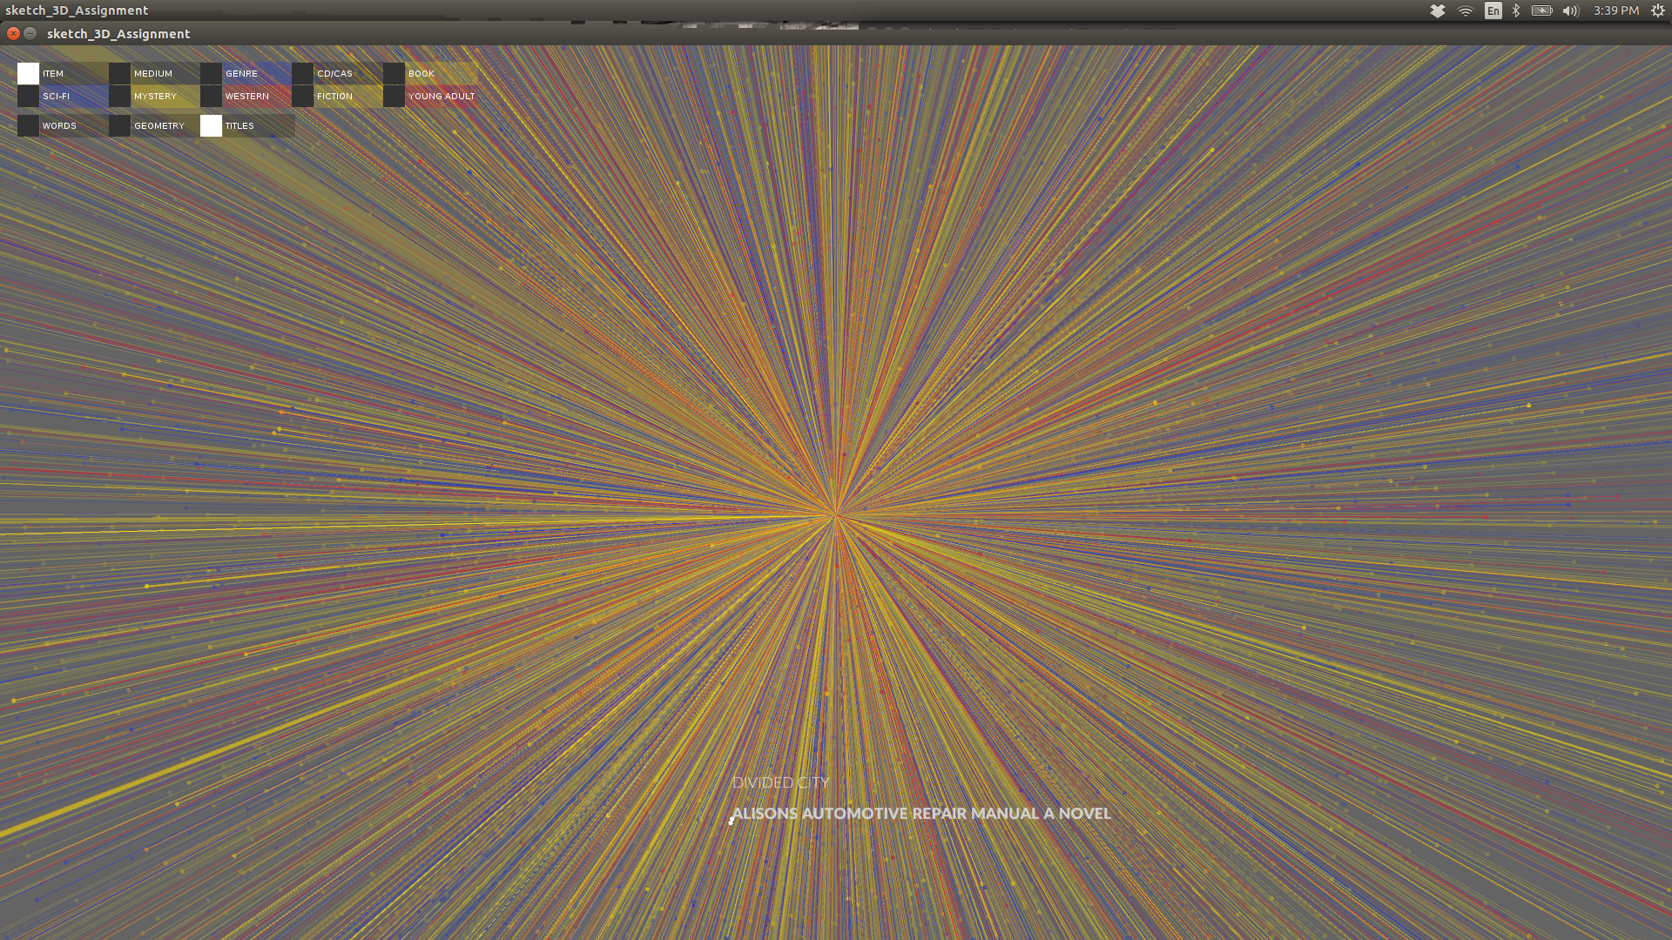Hide TITLES by unchecking the box
The width and height of the screenshot is (1672, 940).
[211, 126]
